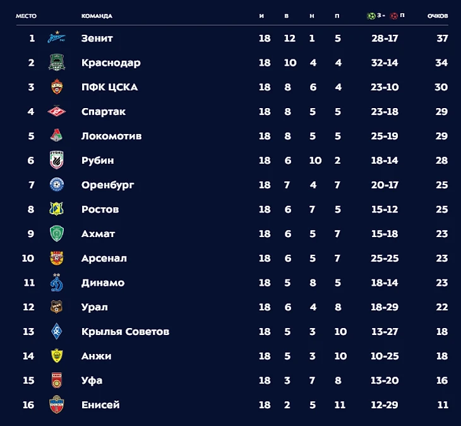Click the Anzhi yellow club logo
This screenshot has width=461, height=426.
tap(57, 356)
